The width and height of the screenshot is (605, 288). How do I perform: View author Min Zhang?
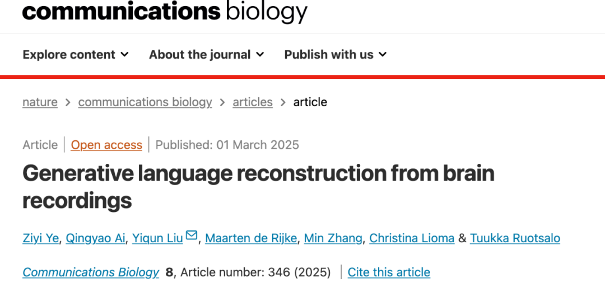333,238
